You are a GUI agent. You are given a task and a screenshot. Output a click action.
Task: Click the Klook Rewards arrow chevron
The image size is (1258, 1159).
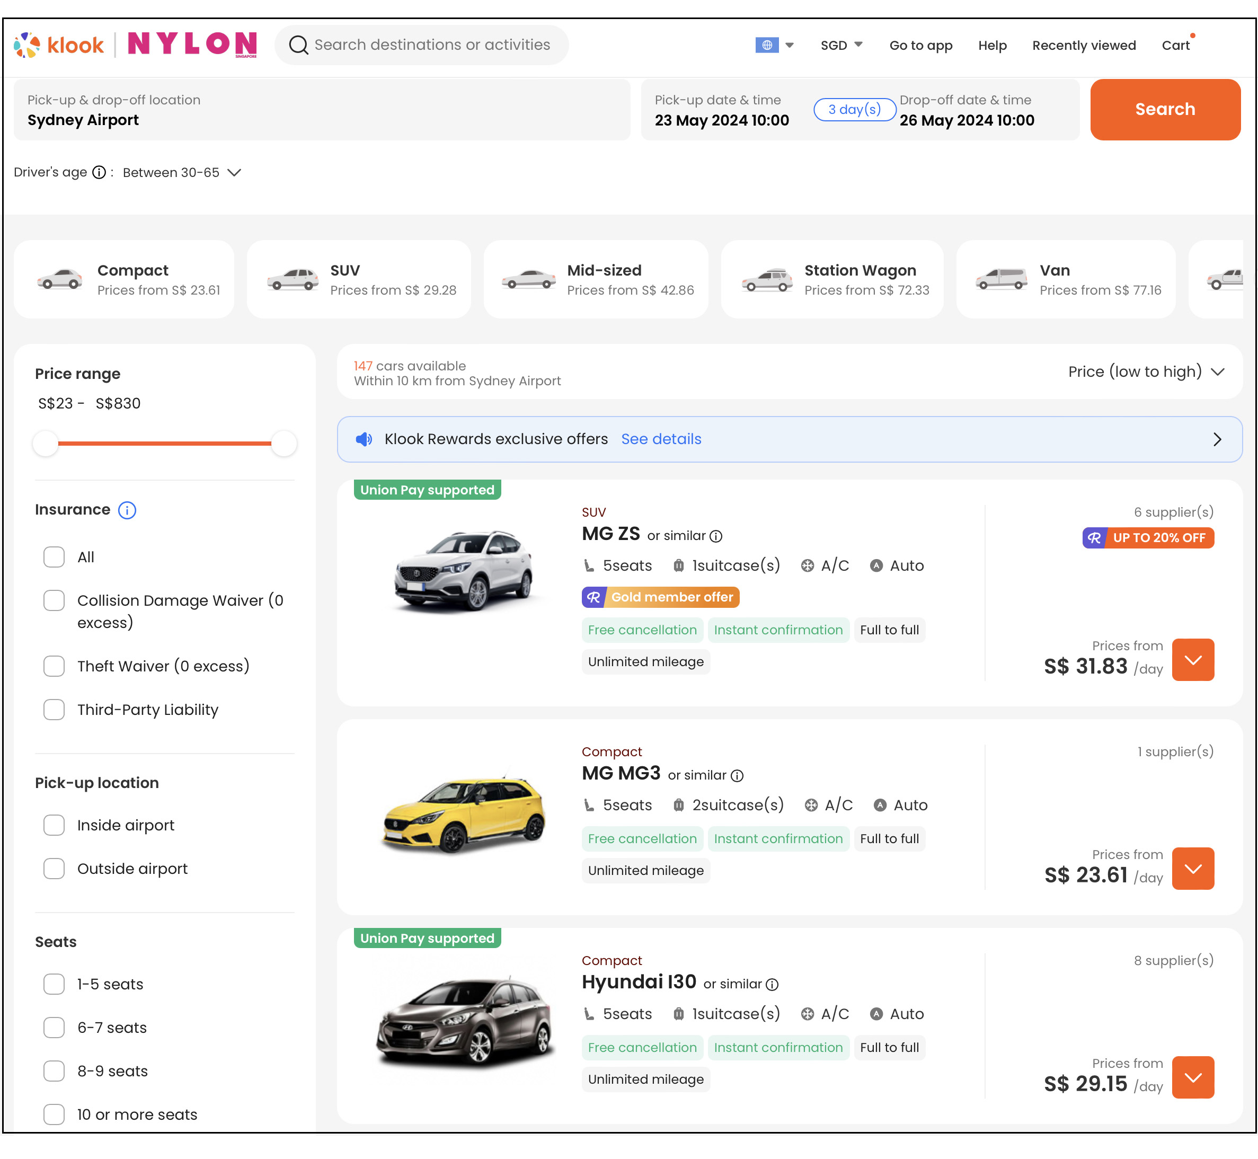[1217, 439]
